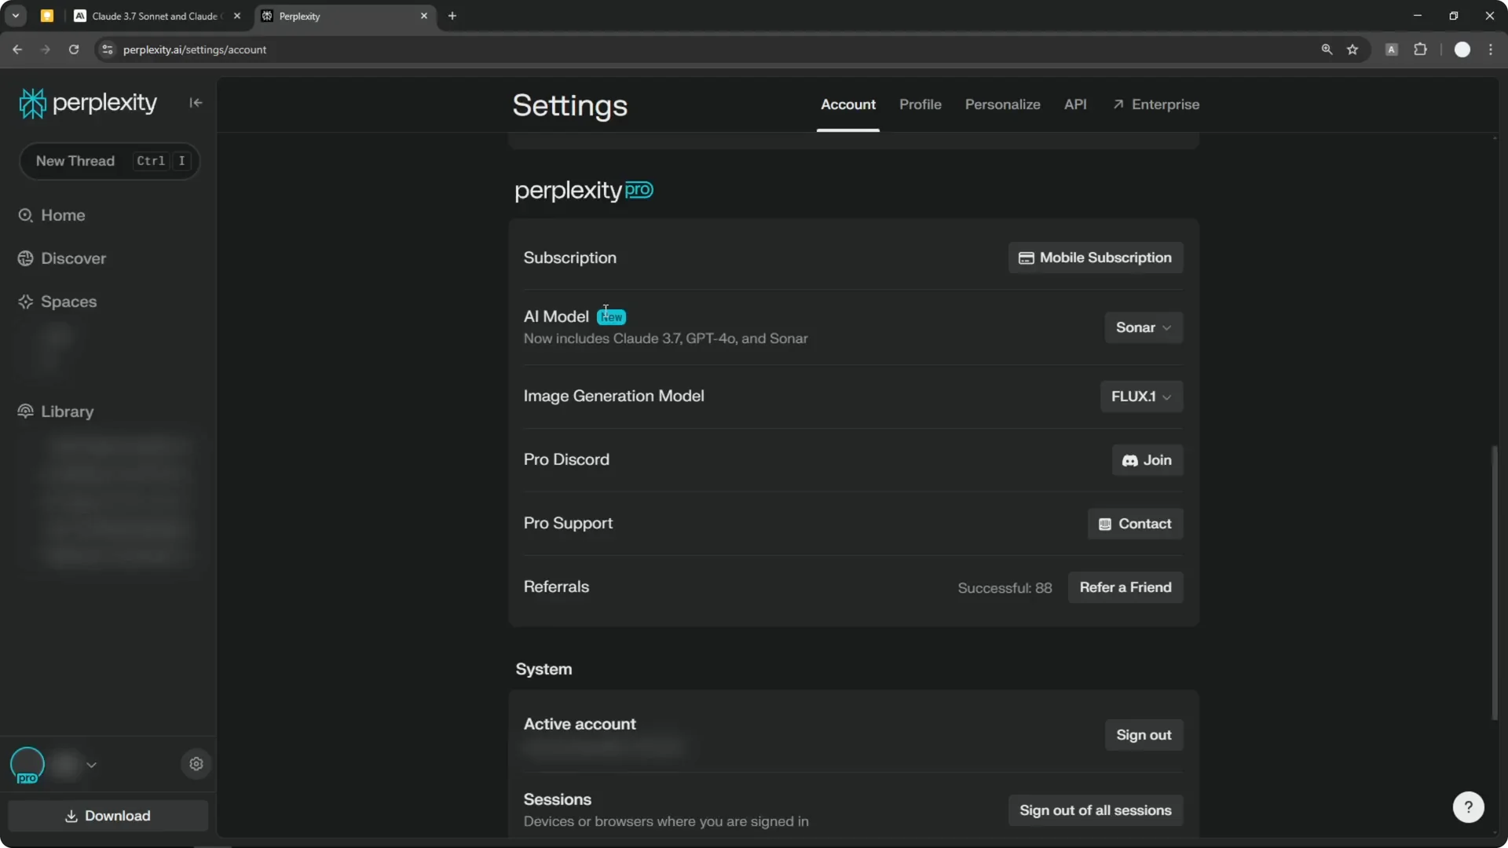
Task: Switch to the Profile tab
Action: [x=920, y=104]
